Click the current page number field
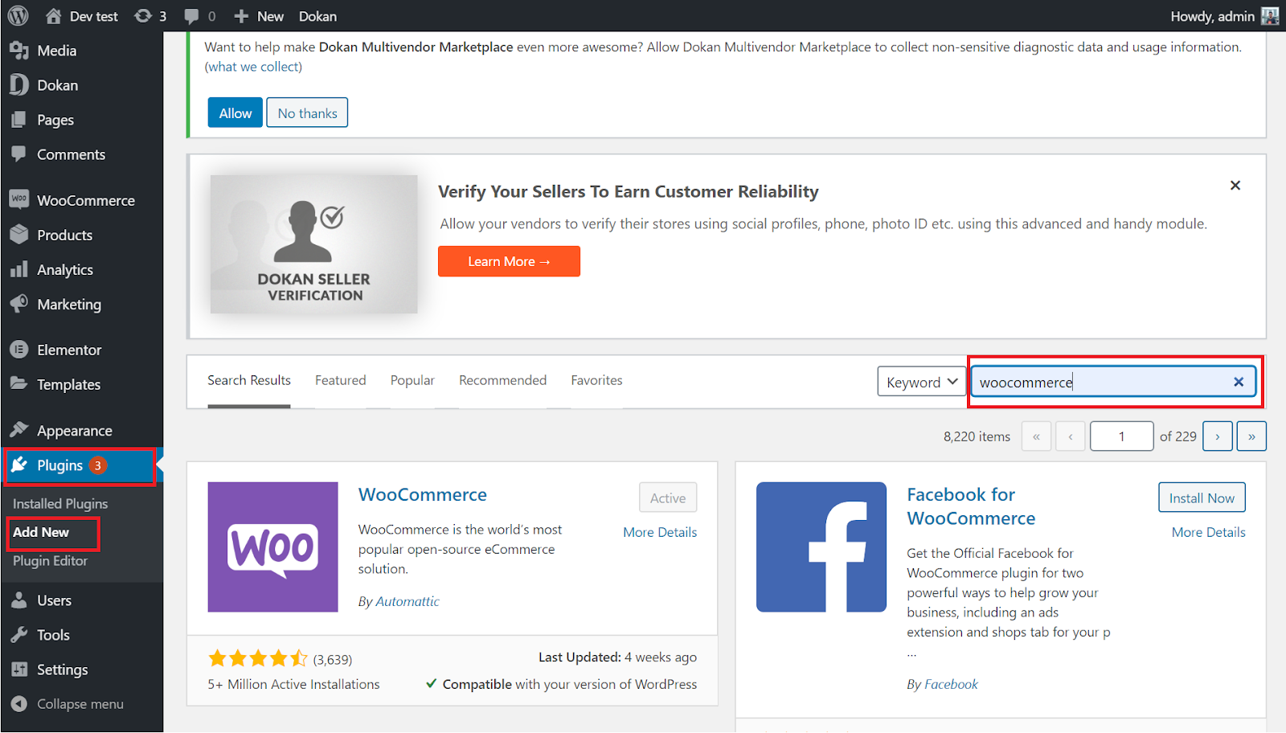Viewport: 1286px width, 733px height. pyautogui.click(x=1121, y=436)
